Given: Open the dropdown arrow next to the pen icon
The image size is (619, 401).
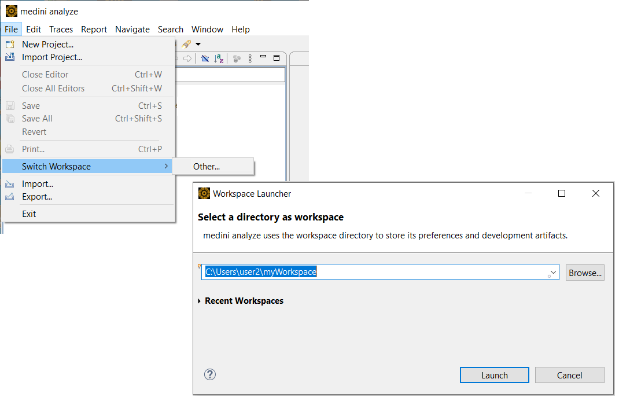Looking at the screenshot, I should 198,44.
